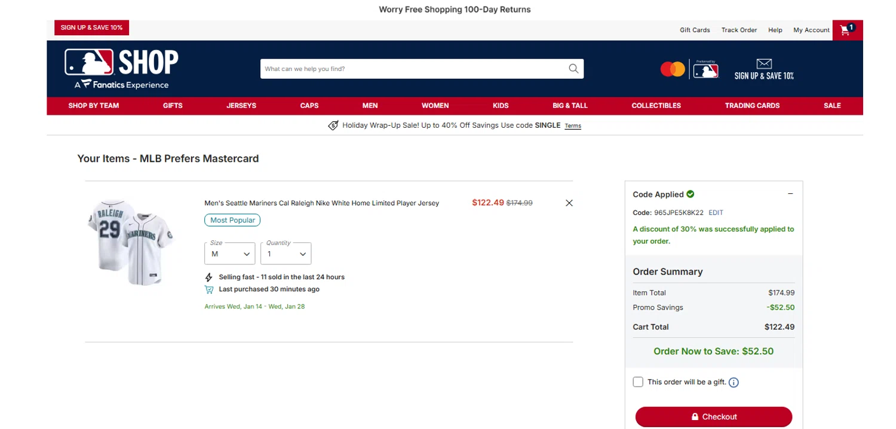
Task: Collapse the Code Applied section
Action: tap(790, 194)
